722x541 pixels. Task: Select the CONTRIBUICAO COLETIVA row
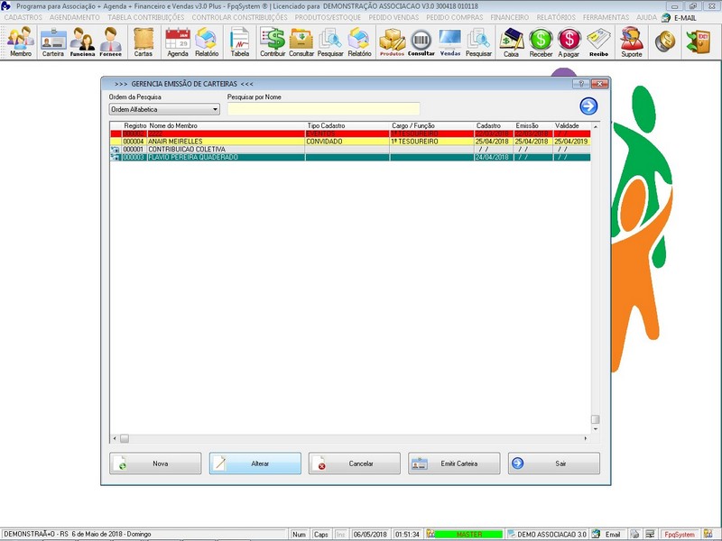tap(350, 149)
